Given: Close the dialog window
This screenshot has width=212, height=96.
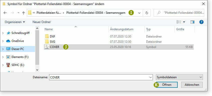Looking at the screenshot, I should pos(203,4).
